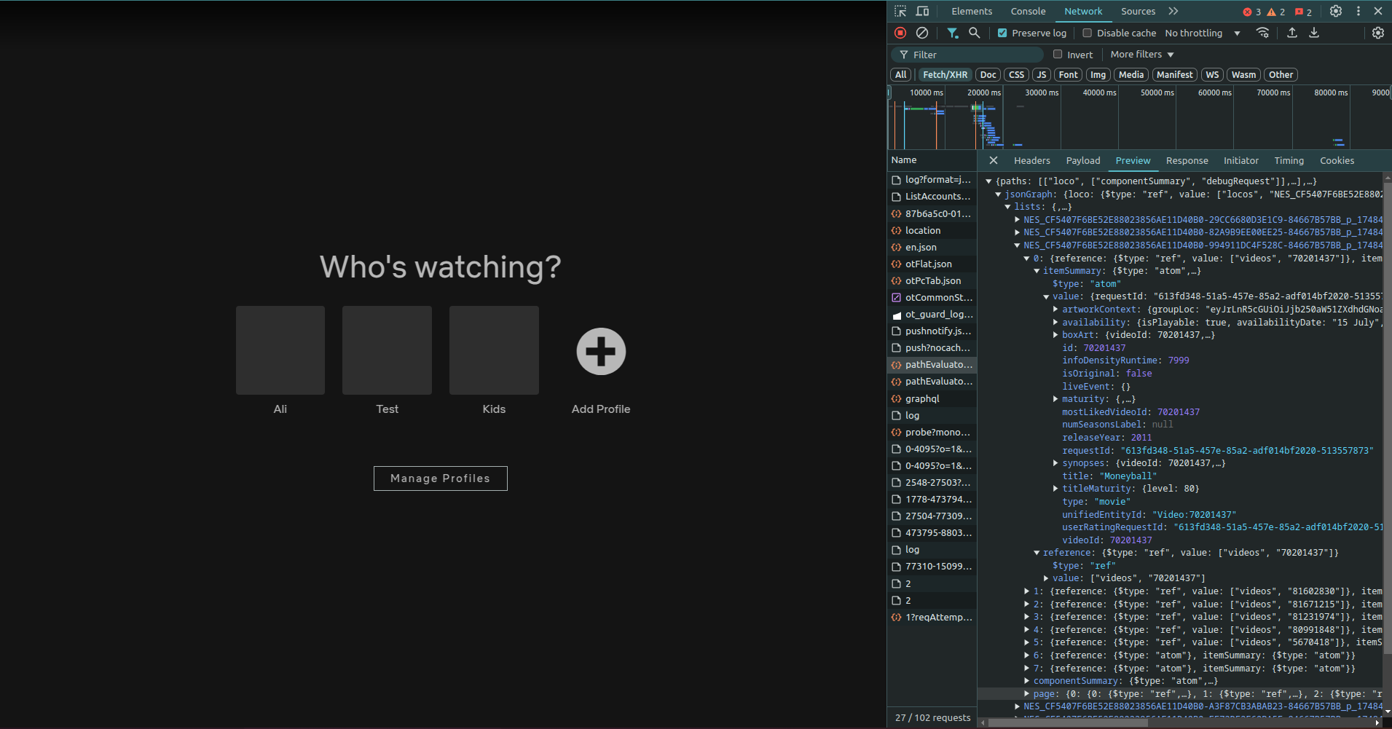Switch to the Sources tab
Screen dimensions: 1392x729
pyautogui.click(x=1138, y=11)
